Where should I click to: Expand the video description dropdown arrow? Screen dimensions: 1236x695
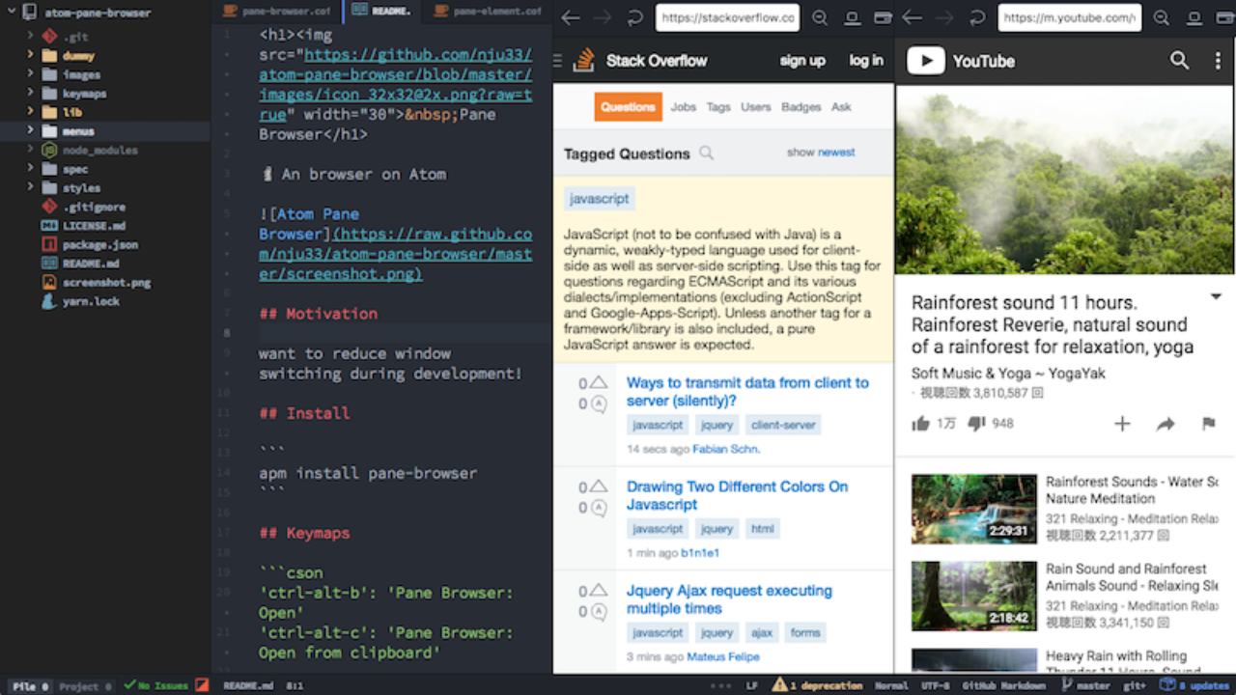coord(1216,298)
